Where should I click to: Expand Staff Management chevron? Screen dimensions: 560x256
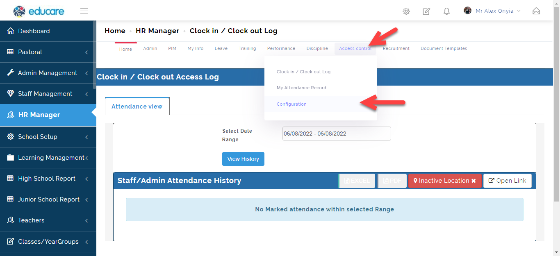tap(87, 94)
